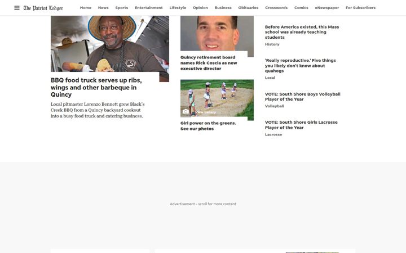Image resolution: width=406 pixels, height=253 pixels.
Task: Open the Obituaries section
Action: pyautogui.click(x=248, y=8)
